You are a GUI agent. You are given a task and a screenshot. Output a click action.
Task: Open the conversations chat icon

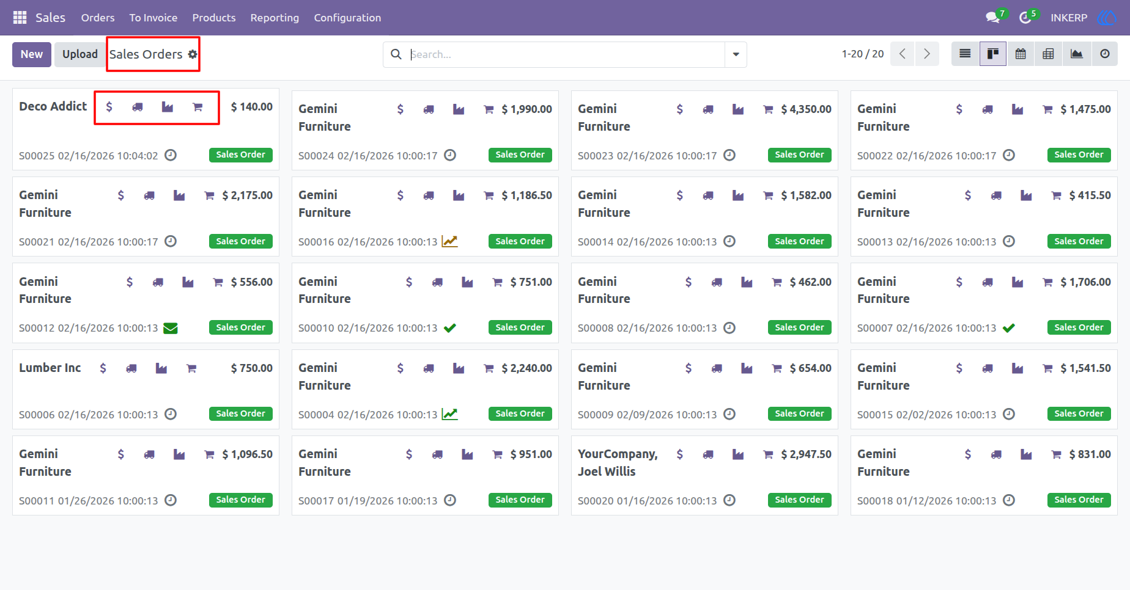tap(993, 18)
